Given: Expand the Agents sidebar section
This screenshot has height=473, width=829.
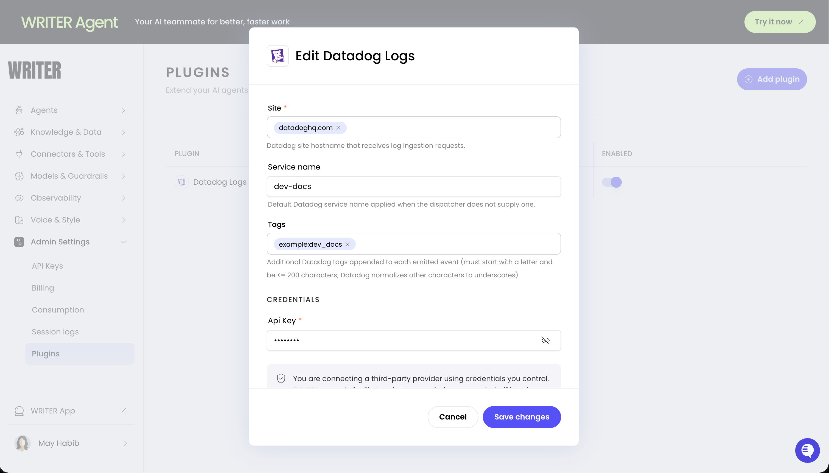Looking at the screenshot, I should pyautogui.click(x=124, y=110).
